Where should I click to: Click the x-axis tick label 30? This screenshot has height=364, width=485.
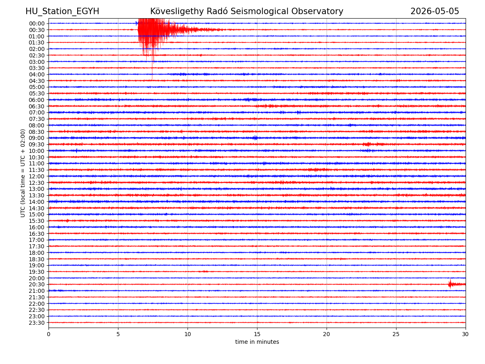466,334
